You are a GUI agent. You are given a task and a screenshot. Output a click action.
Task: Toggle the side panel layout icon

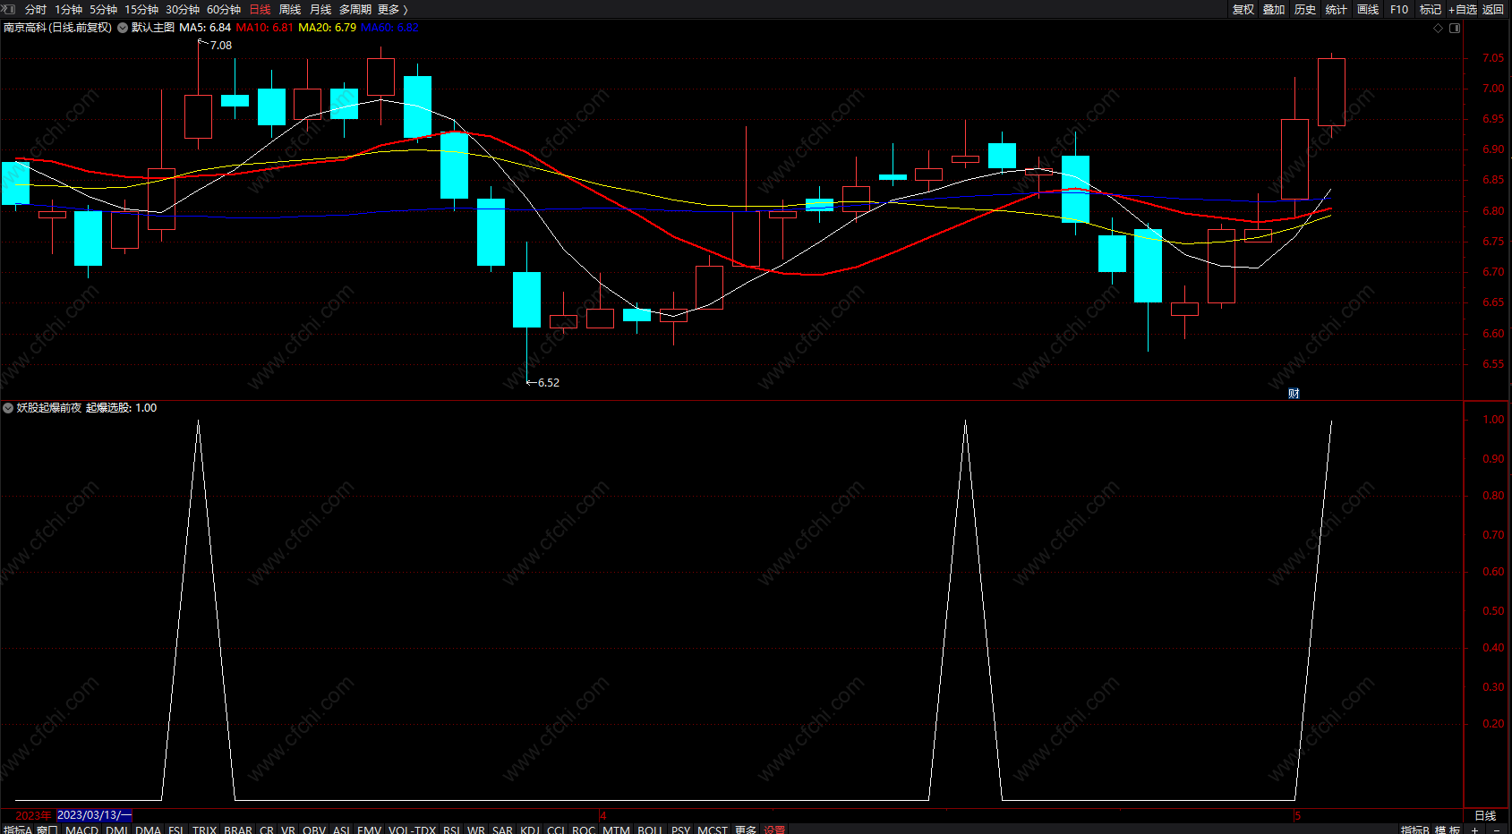click(x=1455, y=29)
